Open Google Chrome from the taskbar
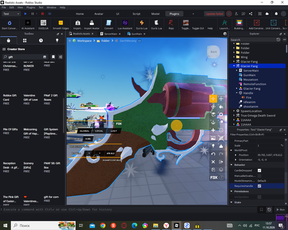This screenshot has width=288, height=230. pos(103,225)
